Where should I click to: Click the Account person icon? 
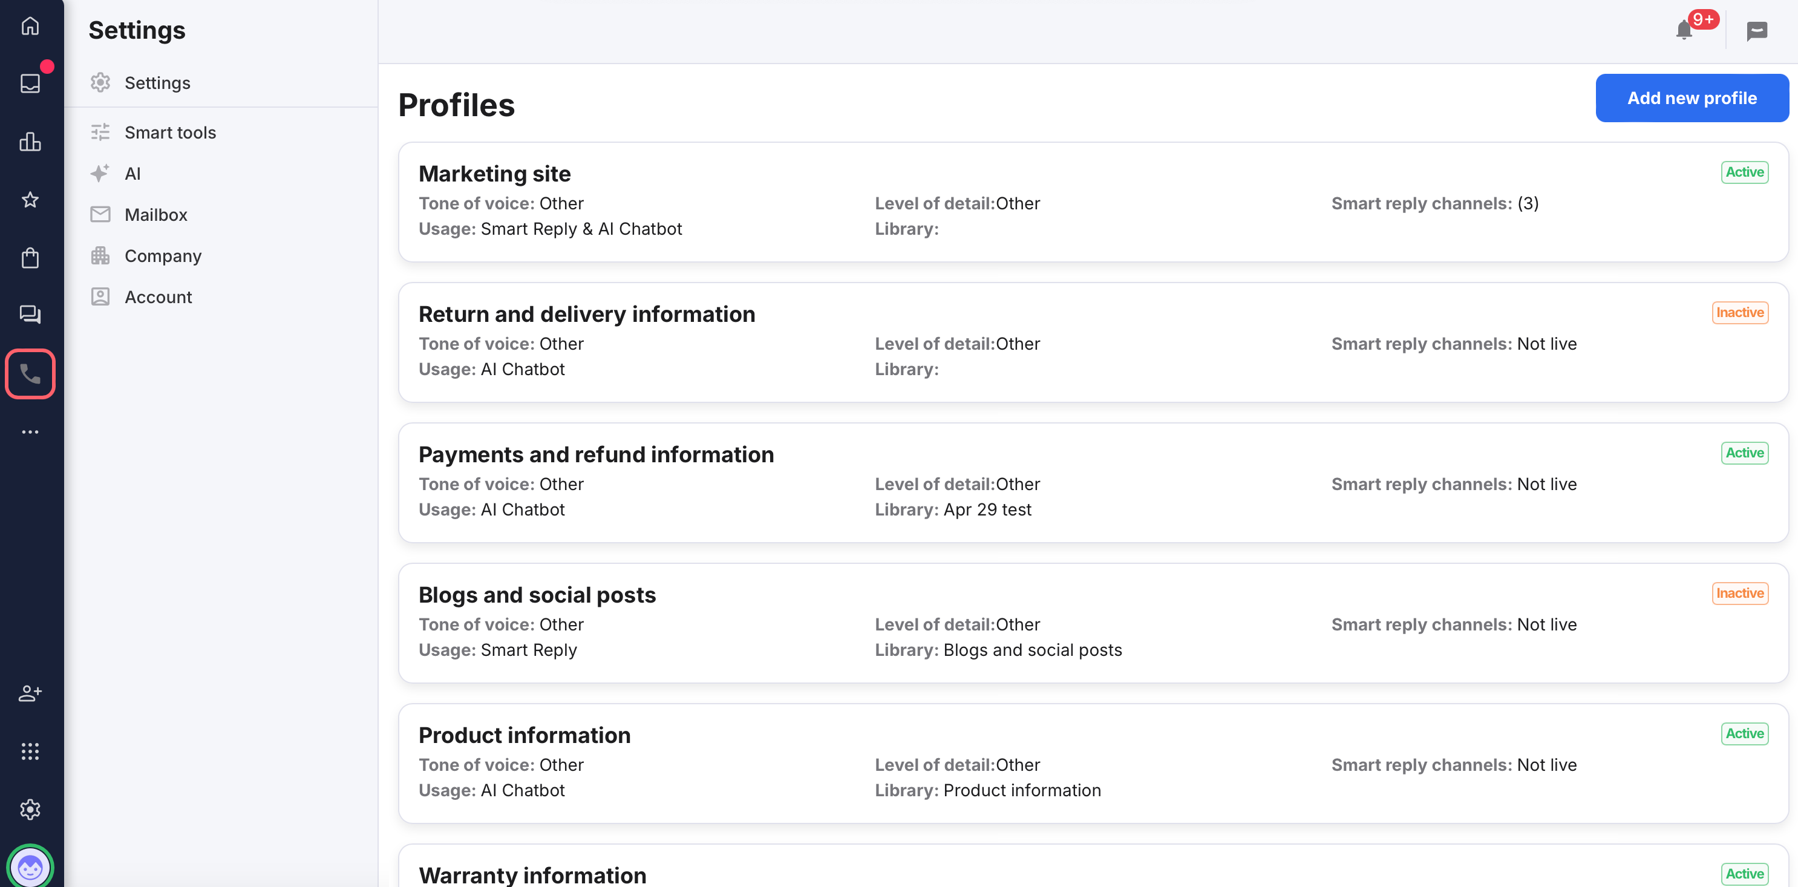pos(100,296)
